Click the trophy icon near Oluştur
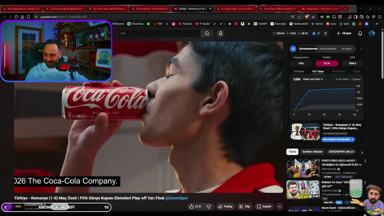Viewport: 384px width, 216px height. (x=325, y=33)
